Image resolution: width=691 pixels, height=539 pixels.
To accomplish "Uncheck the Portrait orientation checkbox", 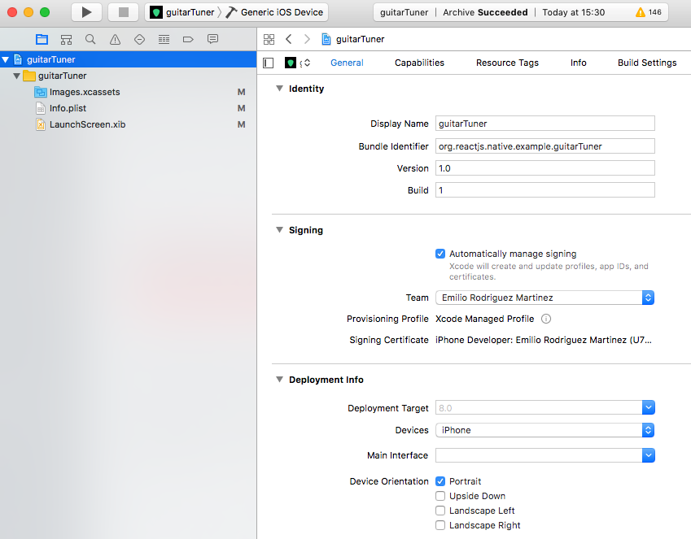I will point(440,481).
